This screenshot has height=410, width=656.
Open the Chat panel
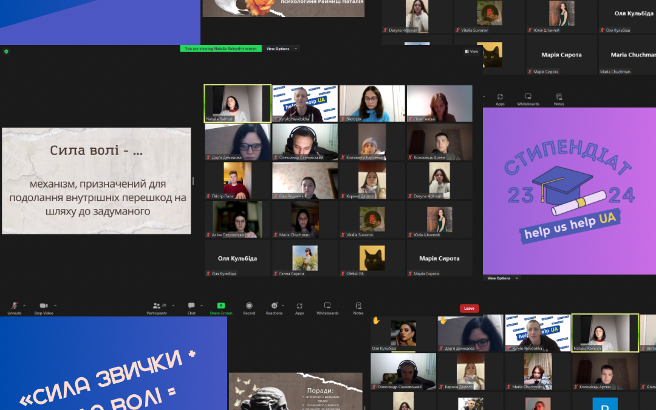coord(191,306)
